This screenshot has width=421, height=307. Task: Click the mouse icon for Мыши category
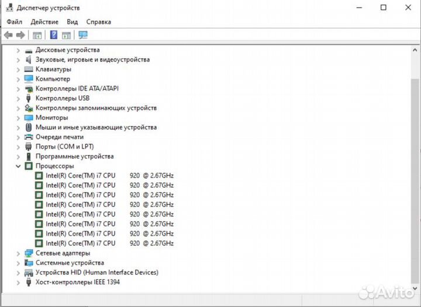click(x=29, y=127)
